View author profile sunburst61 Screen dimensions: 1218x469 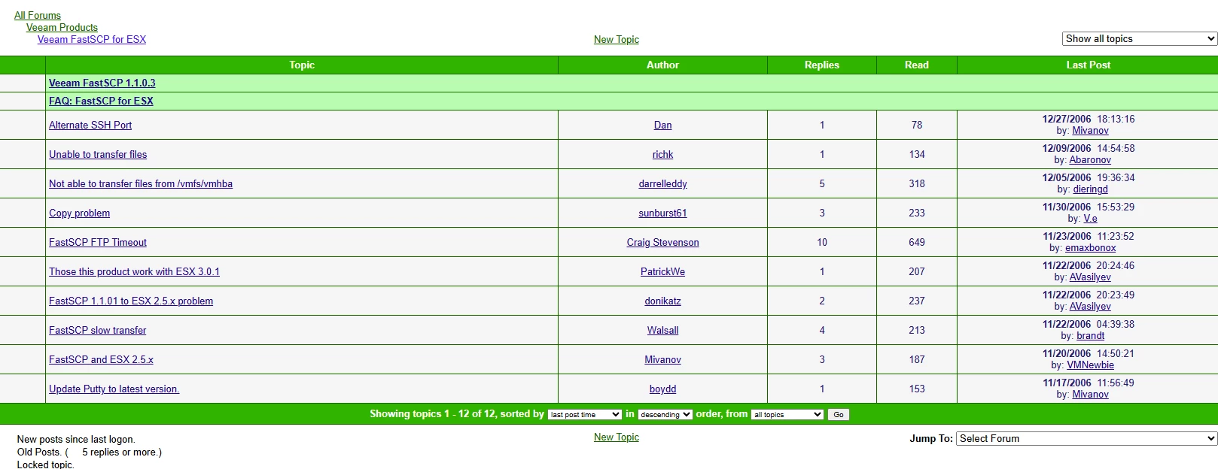662,213
